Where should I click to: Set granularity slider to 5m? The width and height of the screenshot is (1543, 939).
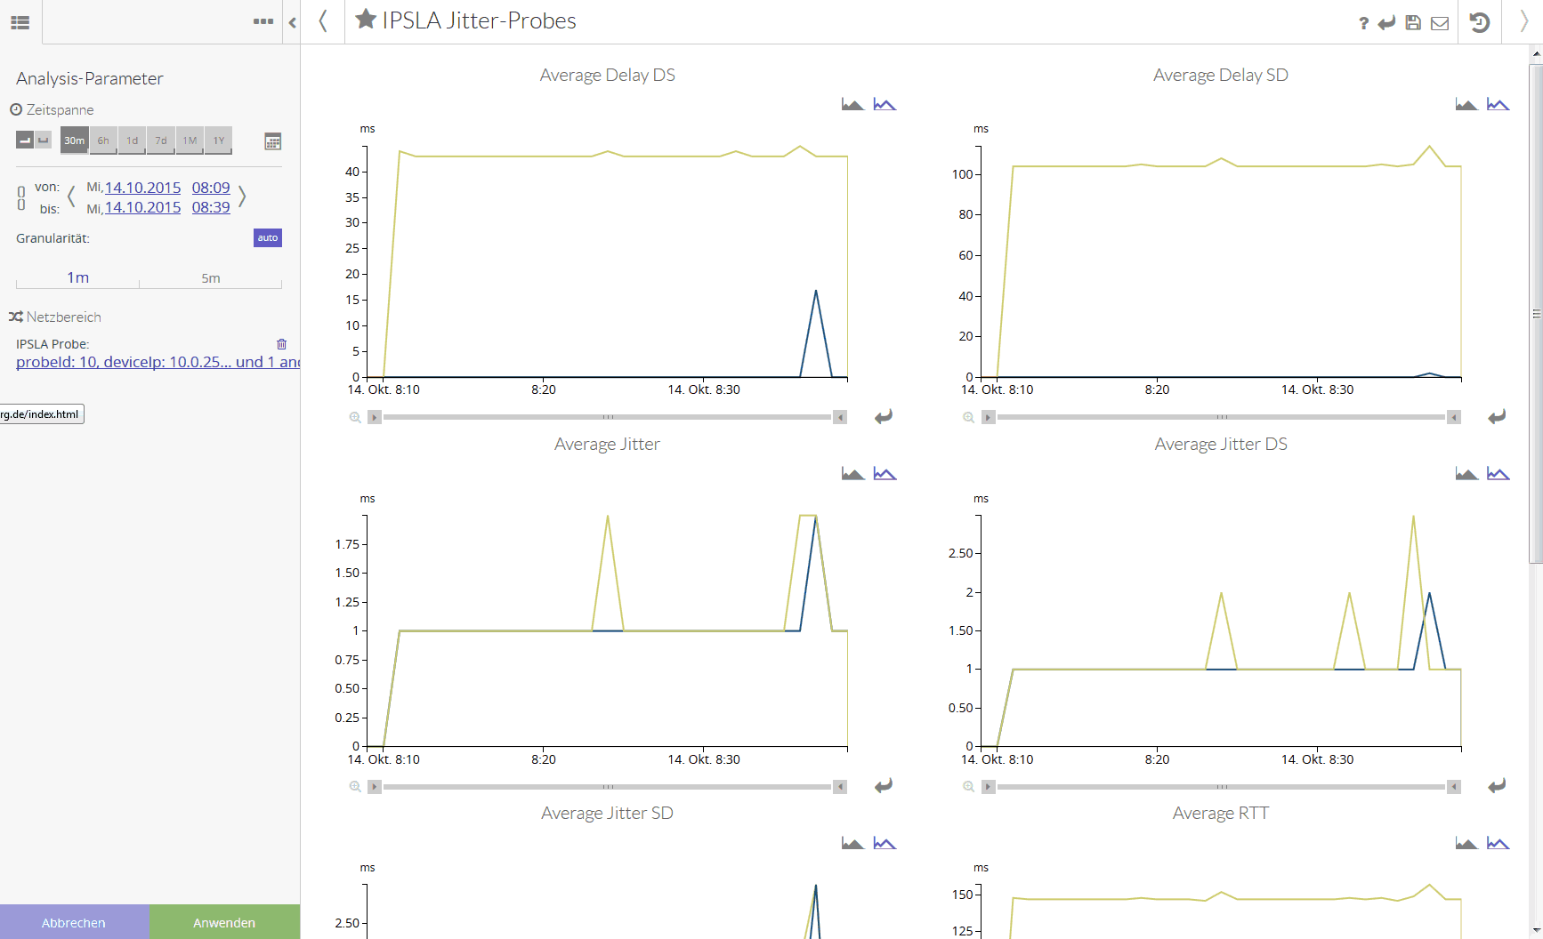point(211,278)
